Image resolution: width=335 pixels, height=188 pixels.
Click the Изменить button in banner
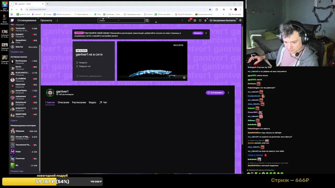click(x=198, y=33)
